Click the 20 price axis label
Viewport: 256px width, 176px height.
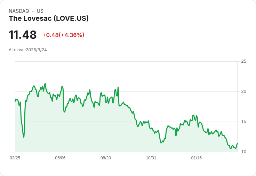(x=243, y=91)
